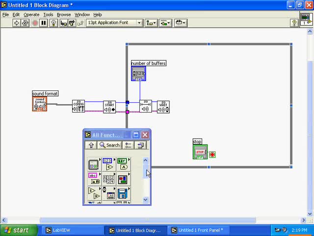Viewport: 314px width, 236px height.
Task: Open the 13pt Application Font dropdown
Action: pos(115,23)
